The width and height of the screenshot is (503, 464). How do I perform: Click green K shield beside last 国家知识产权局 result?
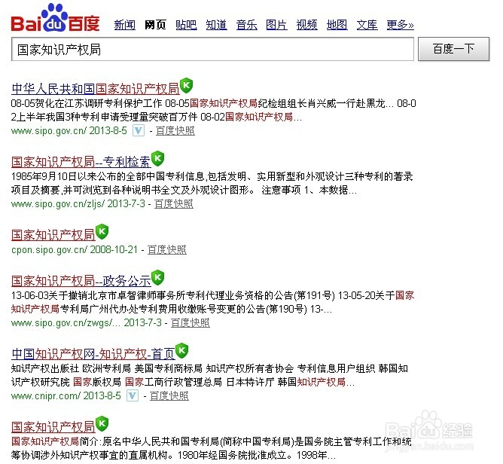click(102, 423)
